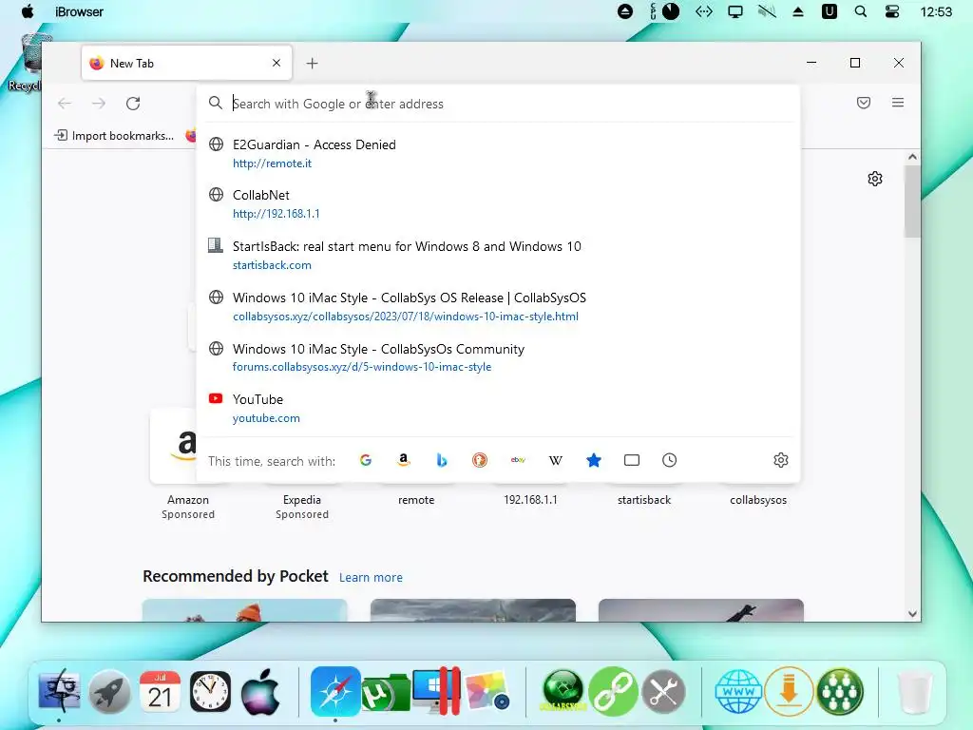Click the Import bookmarks toolbar item
Image resolution: width=973 pixels, height=730 pixels.
point(114,135)
